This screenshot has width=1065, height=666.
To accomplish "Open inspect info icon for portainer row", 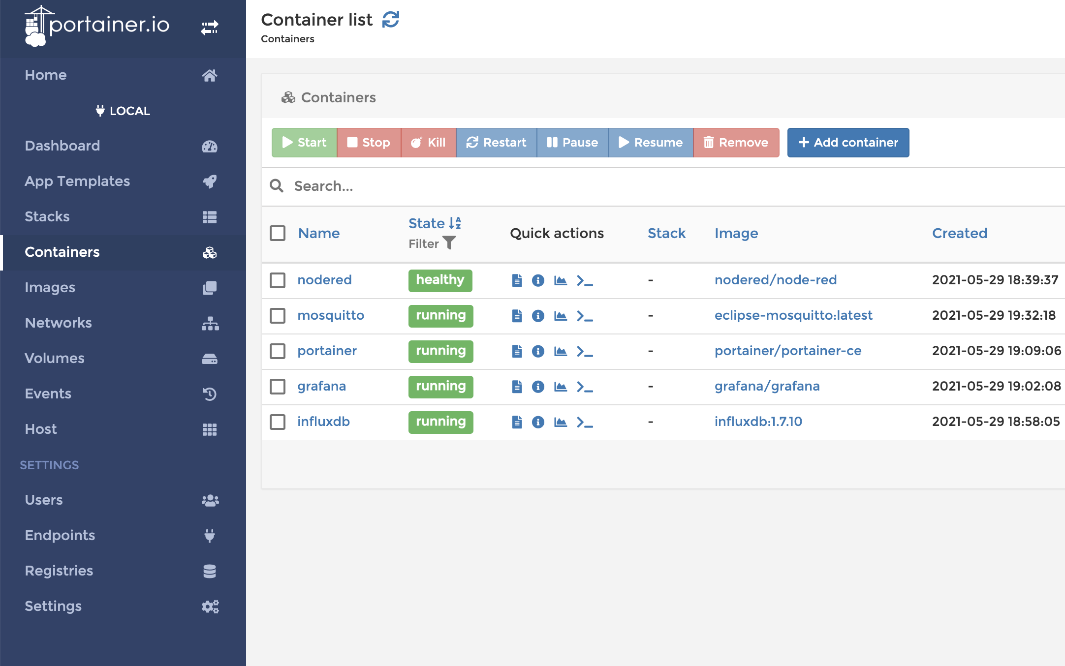I will (538, 351).
